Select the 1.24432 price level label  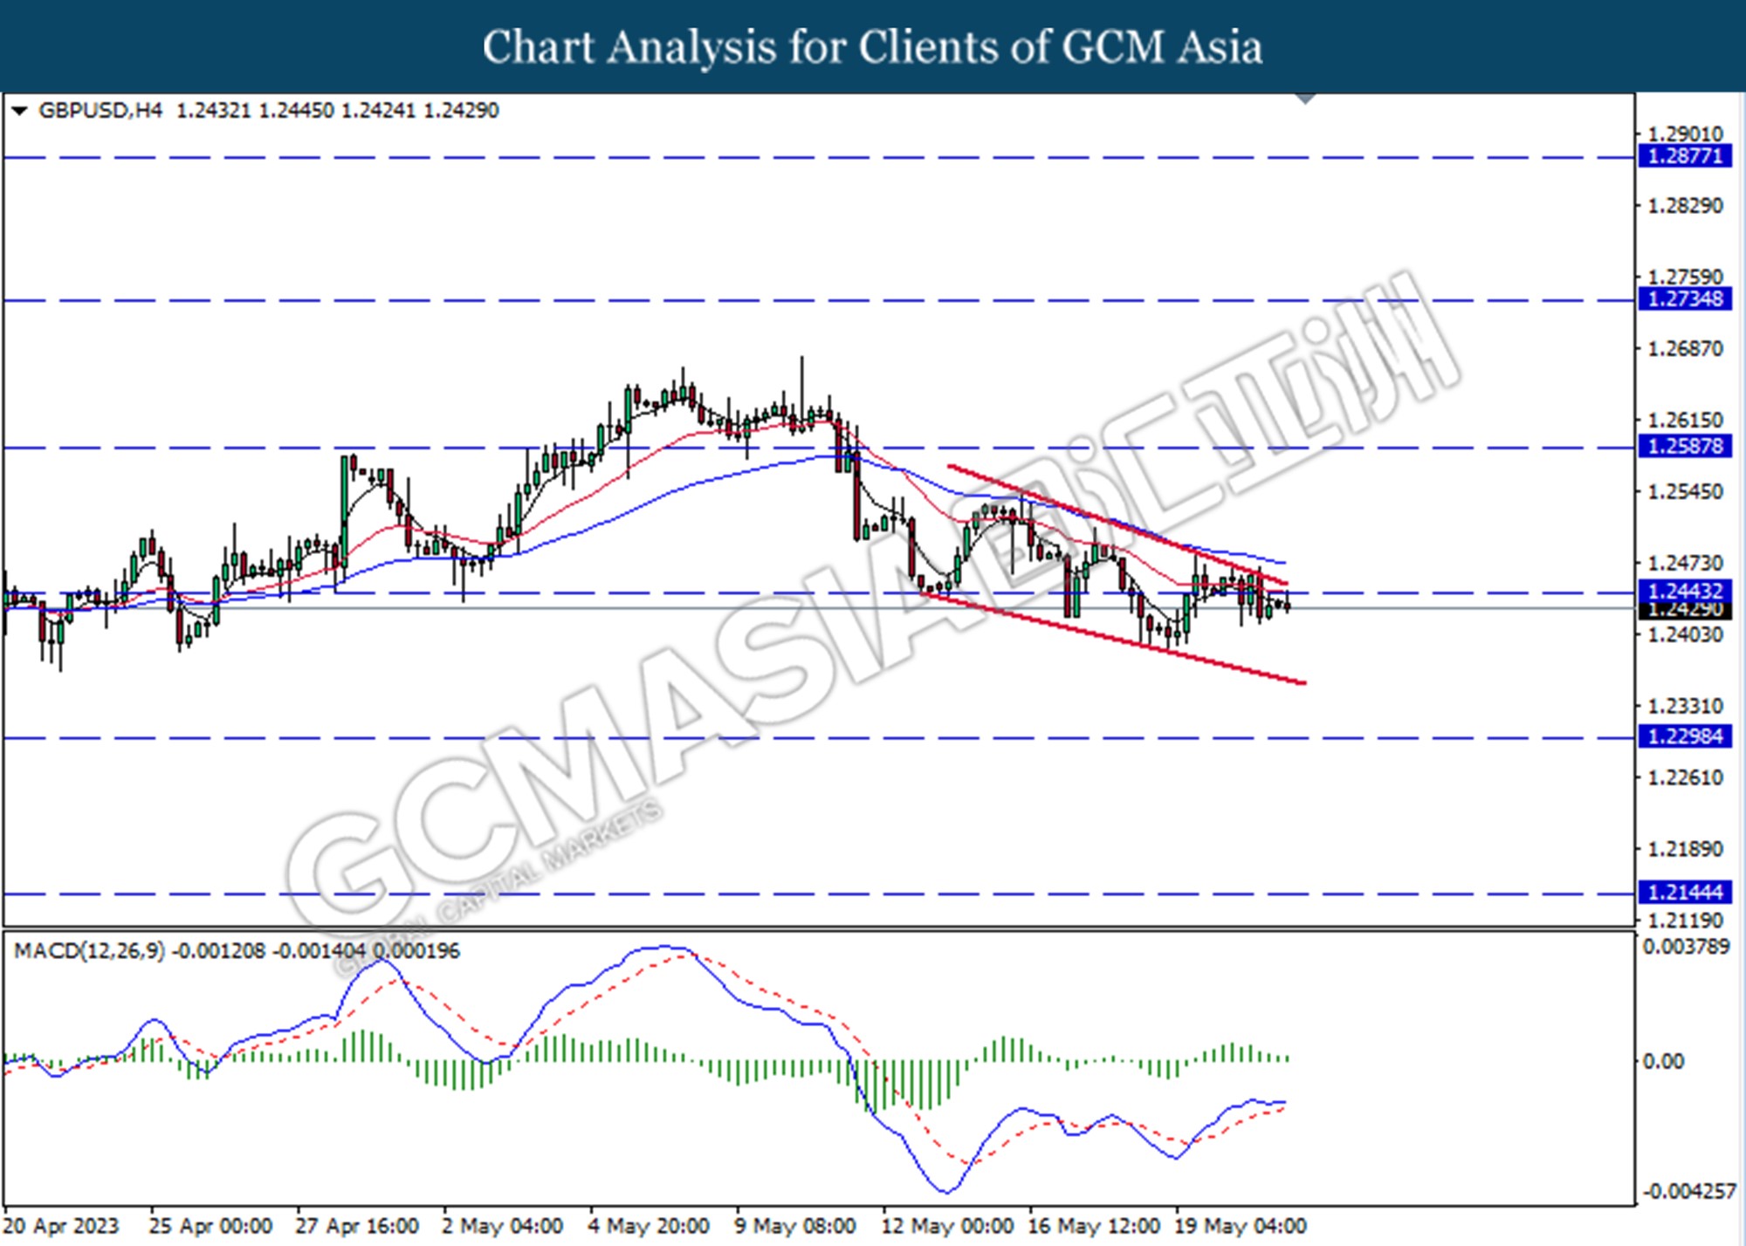click(x=1684, y=591)
